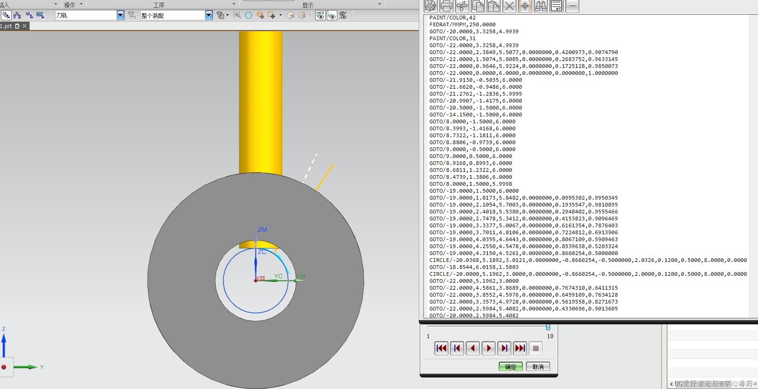The height and width of the screenshot is (389, 758).
Task: Toggle the highlighted crosshair target icon
Action: [525, 6]
